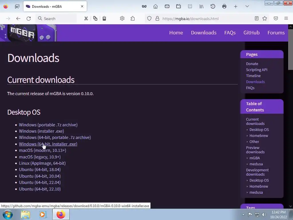
Task: Click FAQs in the Pages sidebar
Action: click(x=250, y=88)
